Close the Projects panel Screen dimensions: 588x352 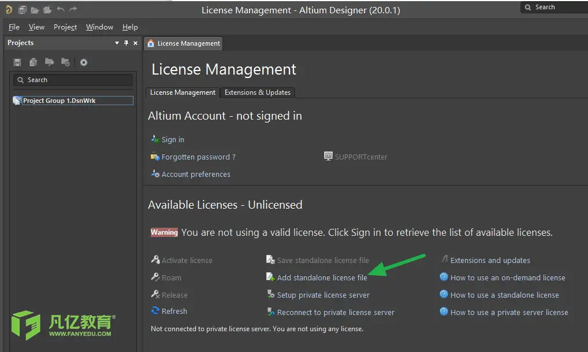pos(135,43)
